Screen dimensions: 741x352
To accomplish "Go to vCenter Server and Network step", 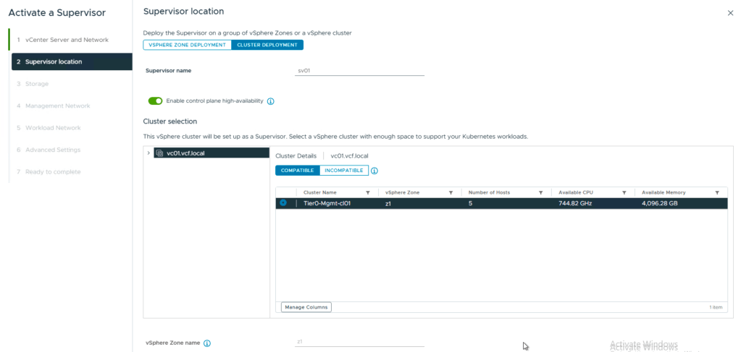I will click(x=67, y=40).
